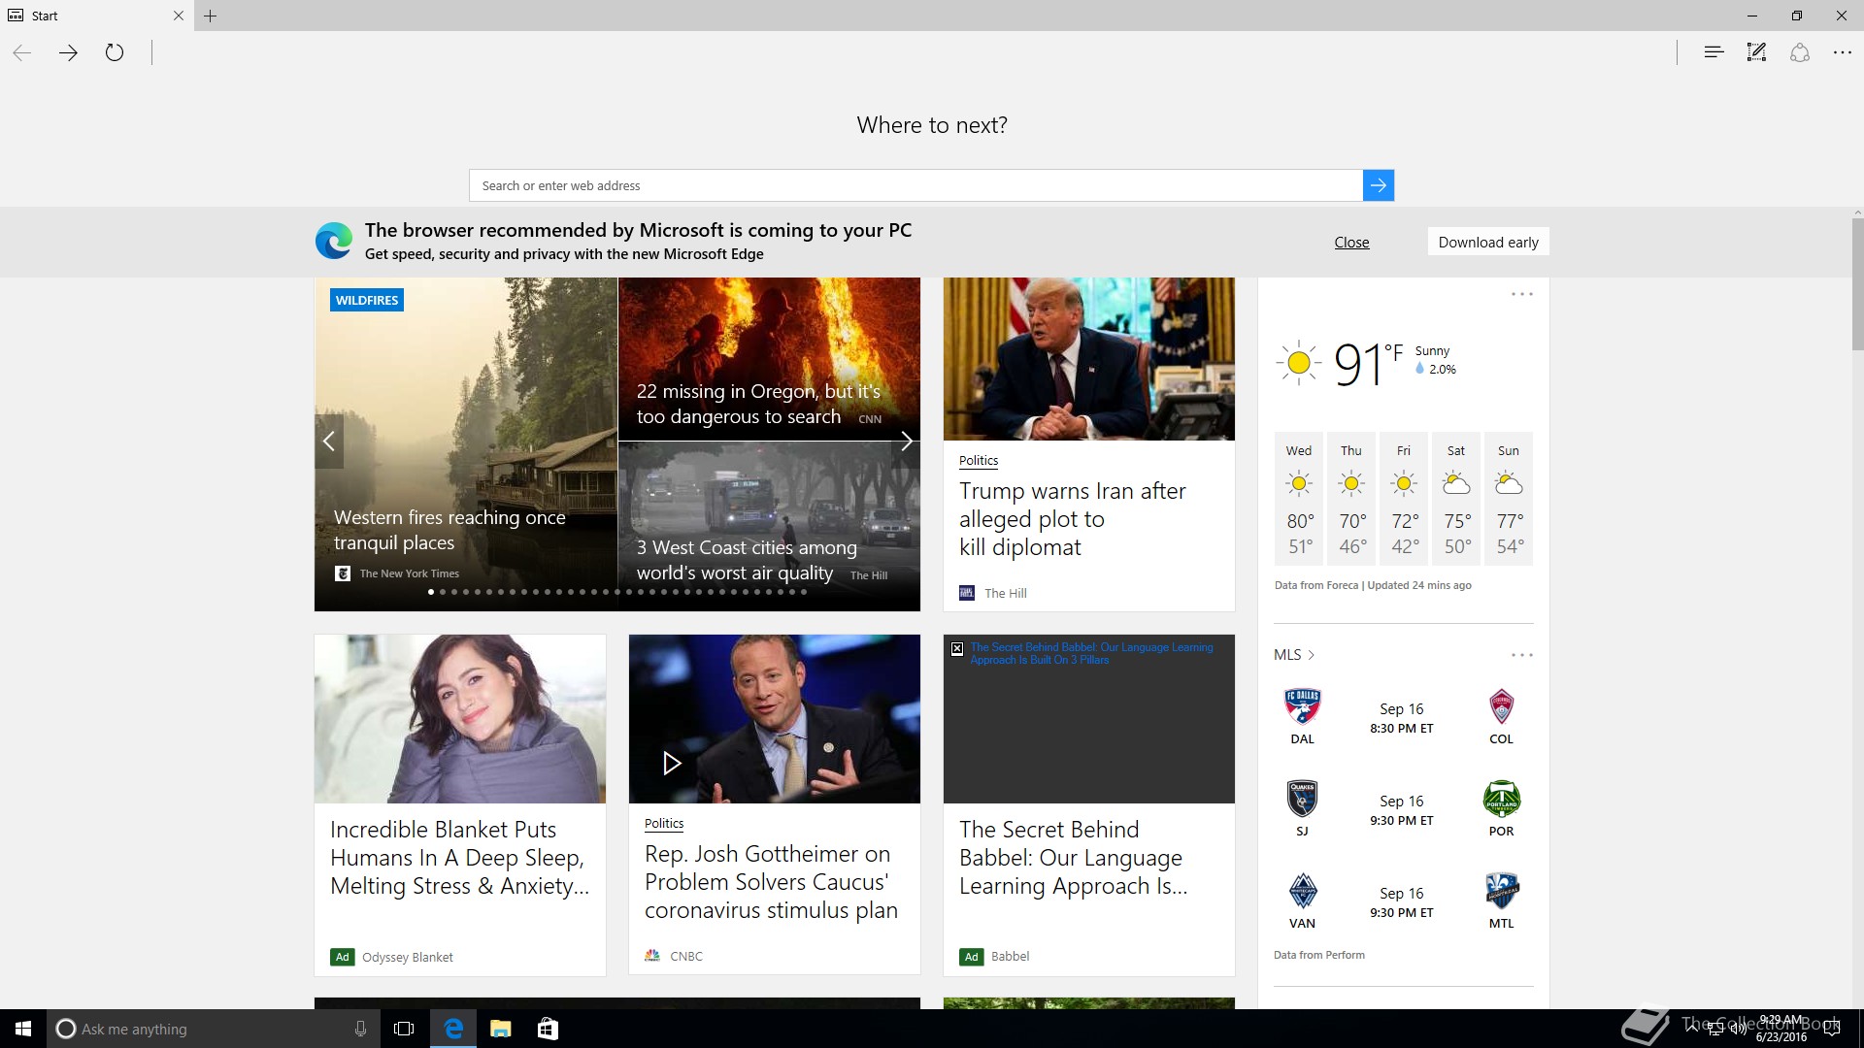Click the browser Back arrow

click(x=22, y=53)
